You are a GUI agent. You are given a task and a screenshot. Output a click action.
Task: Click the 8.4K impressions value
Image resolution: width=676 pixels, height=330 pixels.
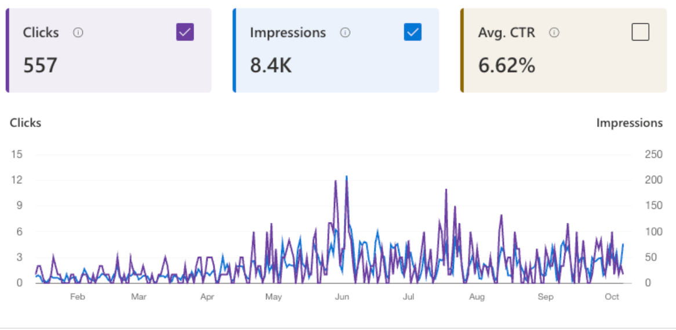coord(271,66)
